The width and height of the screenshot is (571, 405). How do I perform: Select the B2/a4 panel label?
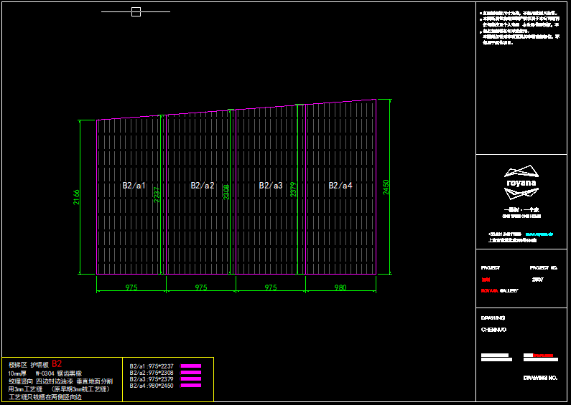pos(340,186)
